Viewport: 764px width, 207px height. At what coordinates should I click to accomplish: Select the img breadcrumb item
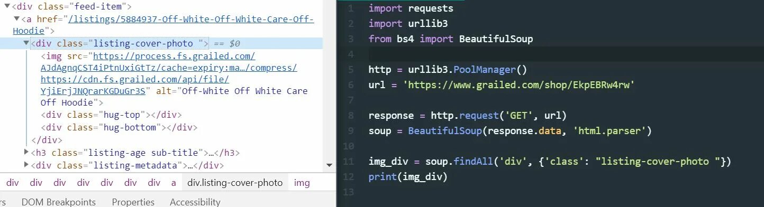point(302,183)
